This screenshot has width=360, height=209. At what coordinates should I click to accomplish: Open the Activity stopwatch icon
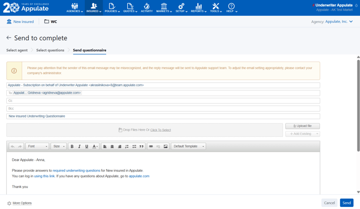(x=147, y=8)
